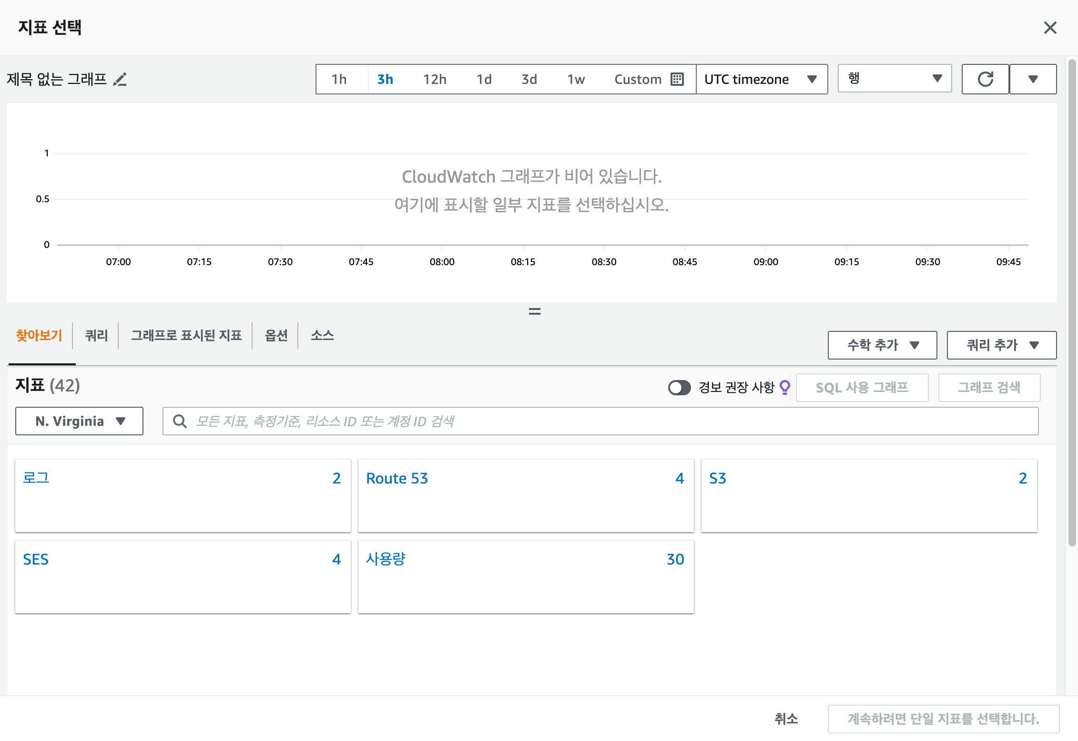The image size is (1078, 741).
Task: Open the refresh options dropdown arrow
Action: click(1033, 79)
